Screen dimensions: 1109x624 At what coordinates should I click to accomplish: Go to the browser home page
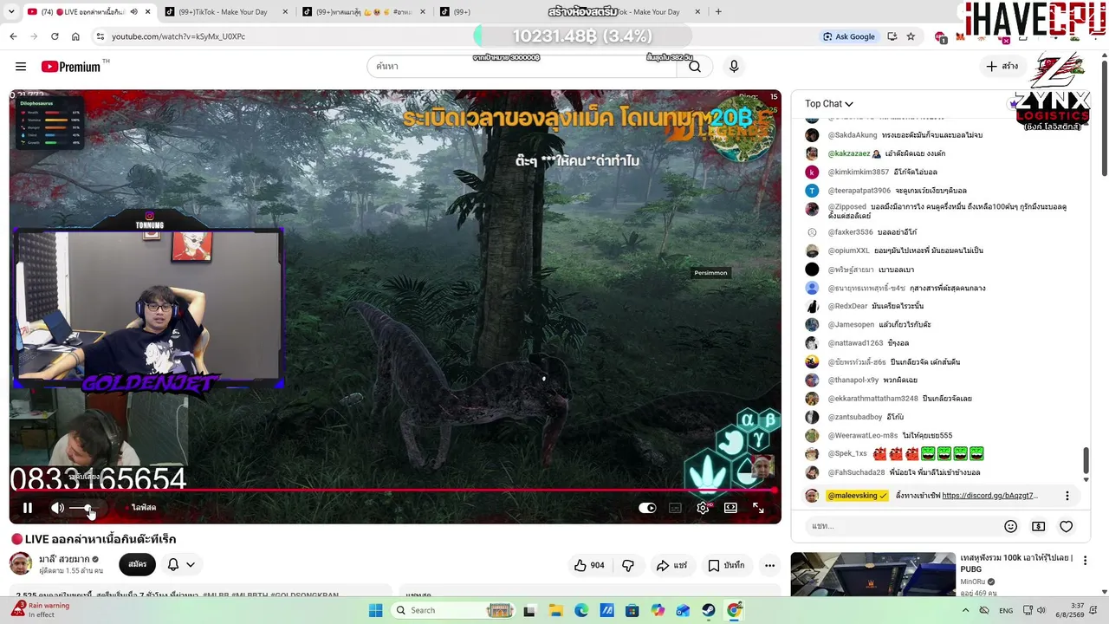[x=75, y=36]
